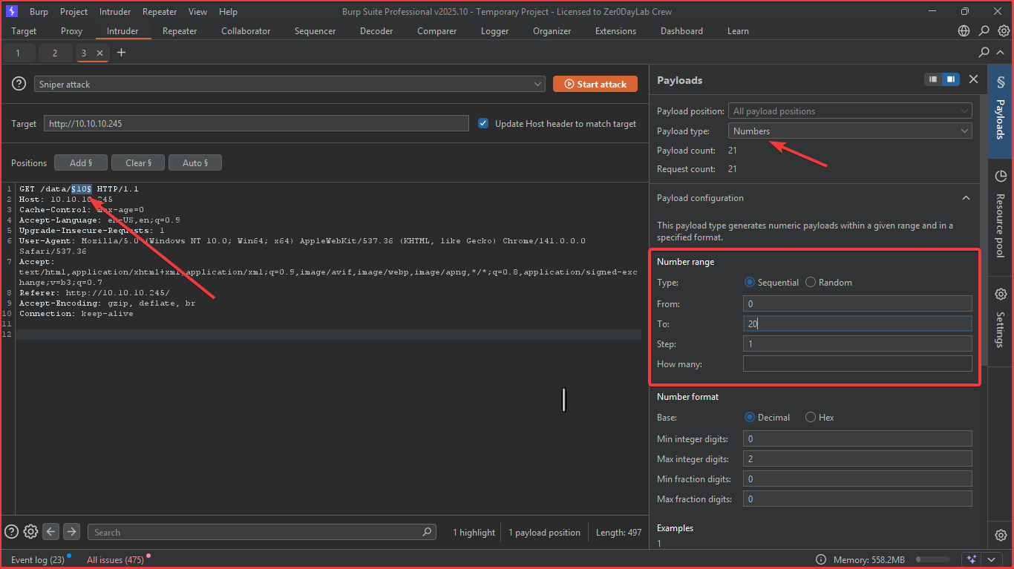This screenshot has width=1014, height=569.
Task: Click the help icon beside attack type
Action: click(x=19, y=84)
